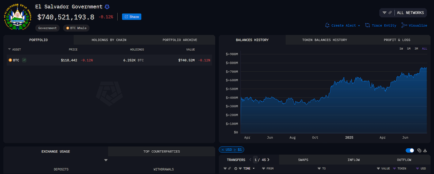Click the HOLDINGS column header
This screenshot has width=434, height=174.
137,50
